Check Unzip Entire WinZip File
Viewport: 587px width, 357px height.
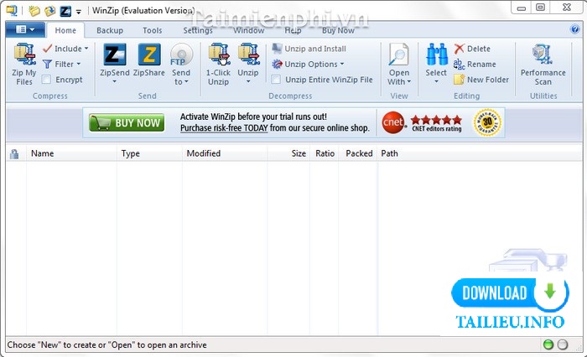(276, 80)
